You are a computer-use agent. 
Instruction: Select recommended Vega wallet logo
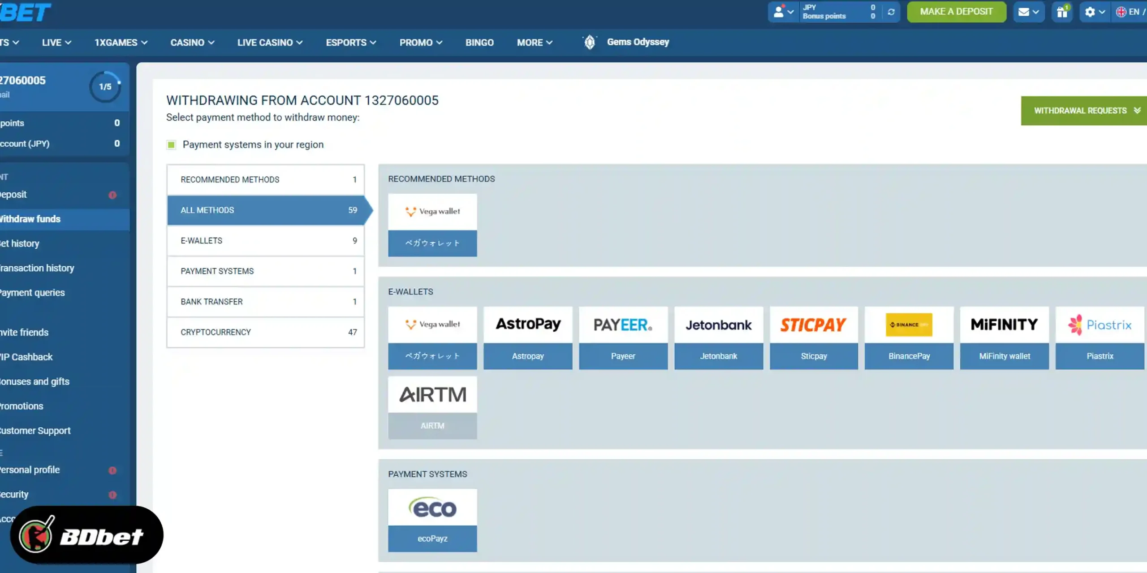click(x=432, y=212)
